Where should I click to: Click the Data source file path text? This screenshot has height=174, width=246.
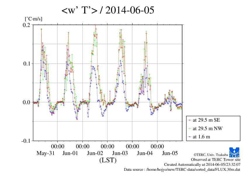point(182,169)
